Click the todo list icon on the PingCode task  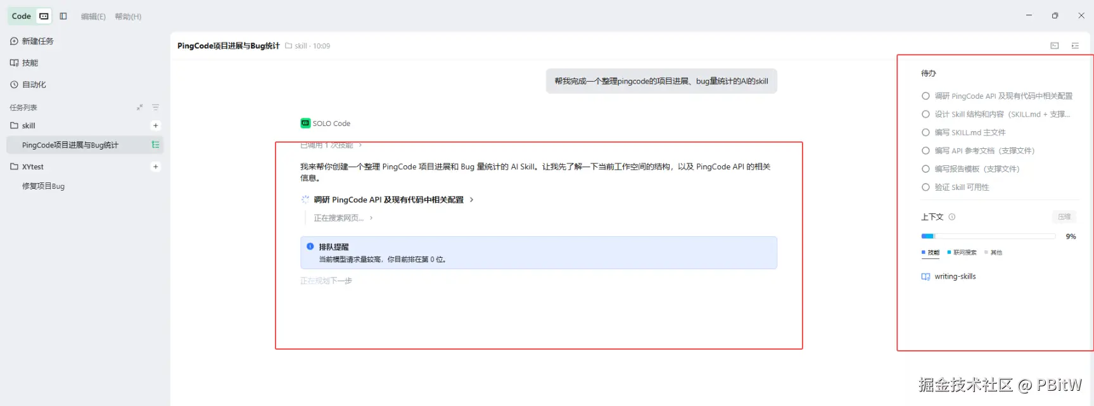pos(155,145)
